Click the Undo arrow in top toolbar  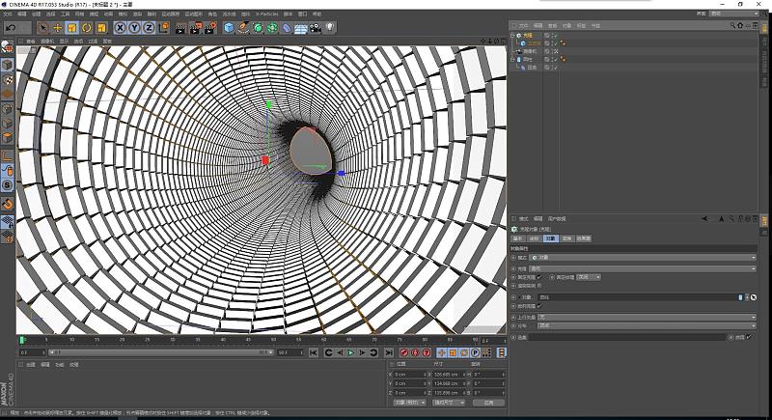pyautogui.click(x=10, y=28)
